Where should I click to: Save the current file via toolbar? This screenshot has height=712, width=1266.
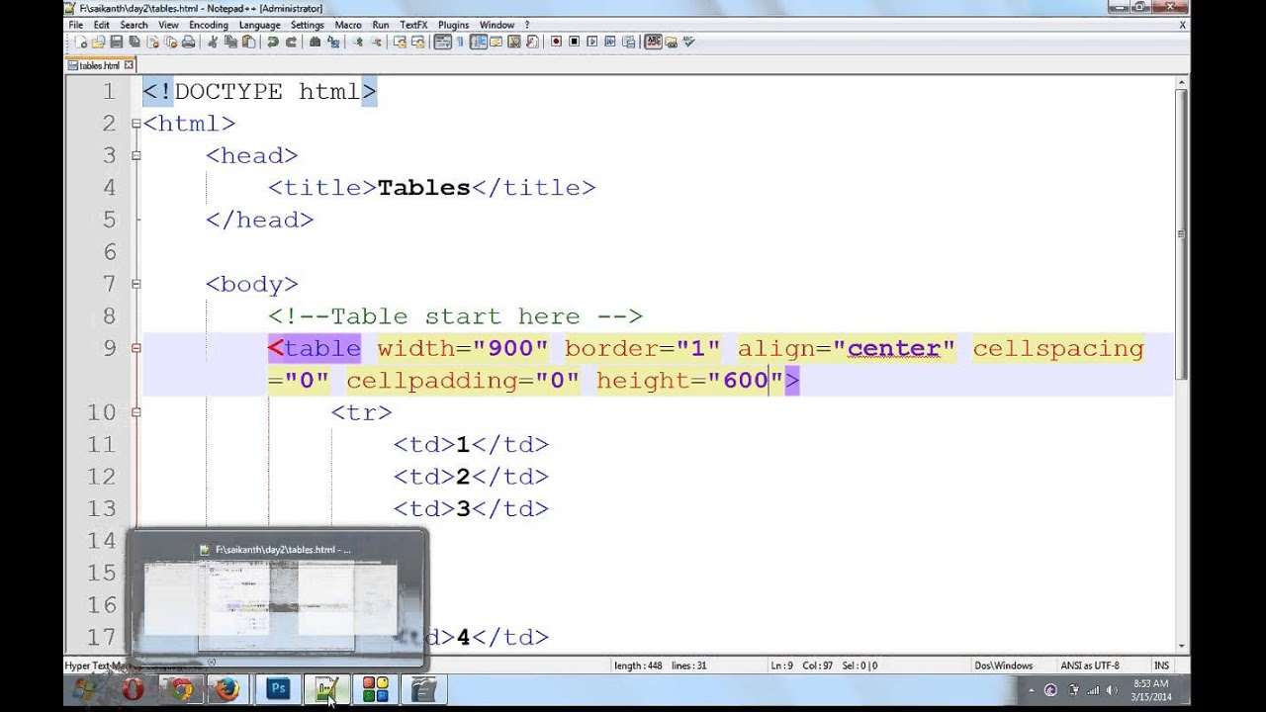pyautogui.click(x=116, y=42)
